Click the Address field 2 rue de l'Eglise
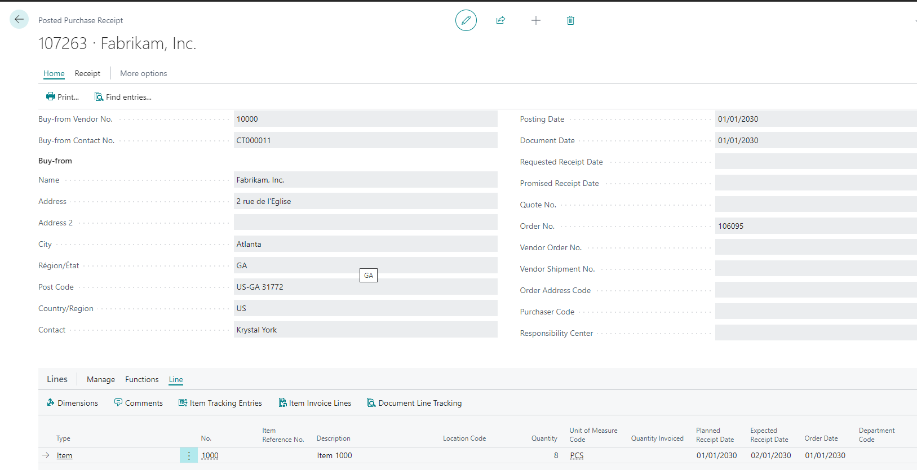Viewport: 917px width, 470px height. (366, 201)
